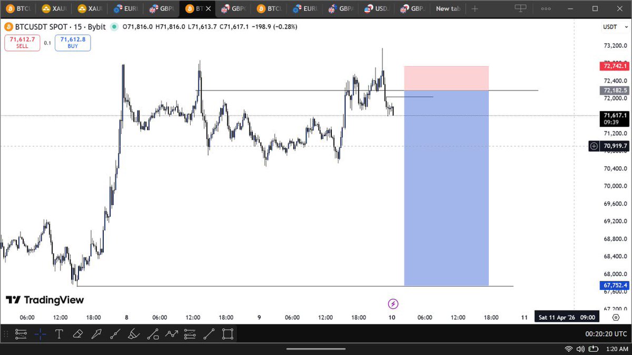
Task: Open volume control in system tray
Action: coord(581,349)
